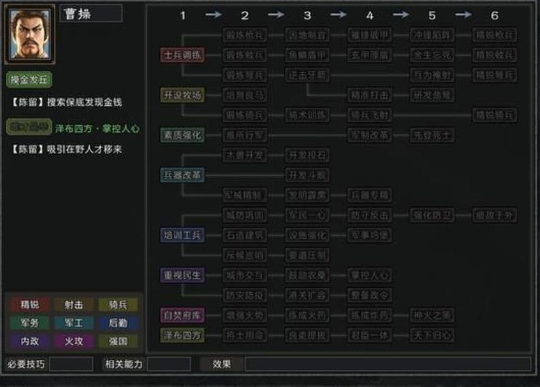Viewport: 540px width, 387px height.
Task: Click the 相关能力 value box
Action: coord(169,364)
